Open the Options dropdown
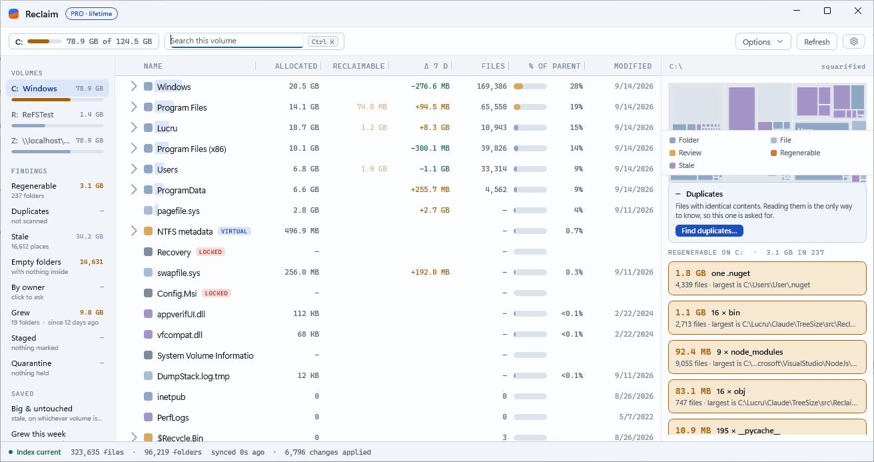 click(763, 41)
